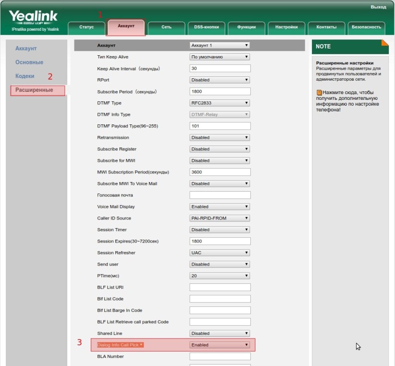
Task: Click the Blf List Barge In Code field
Action: click(x=220, y=310)
